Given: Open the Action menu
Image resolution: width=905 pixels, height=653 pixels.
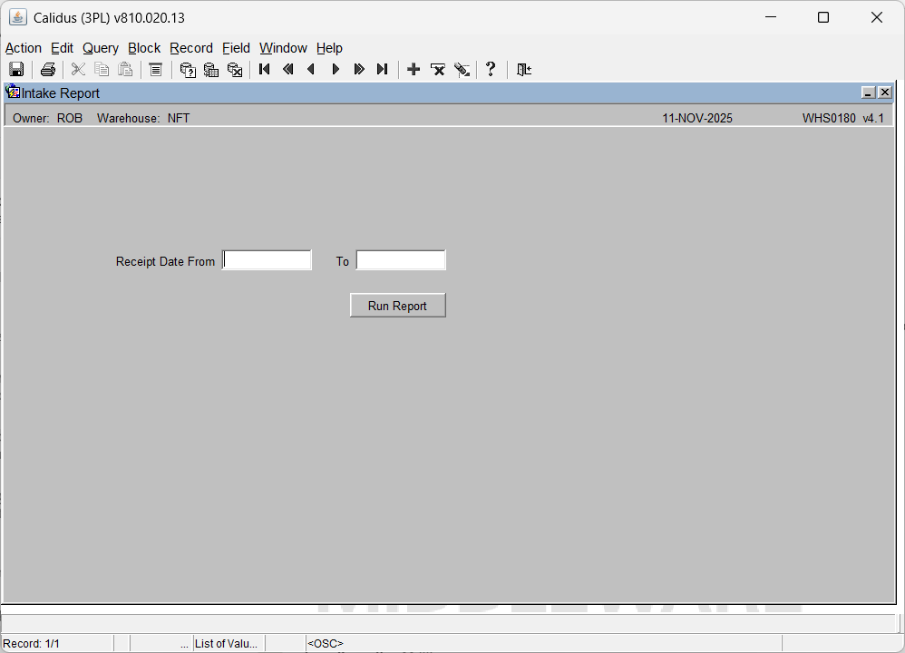Looking at the screenshot, I should point(24,48).
